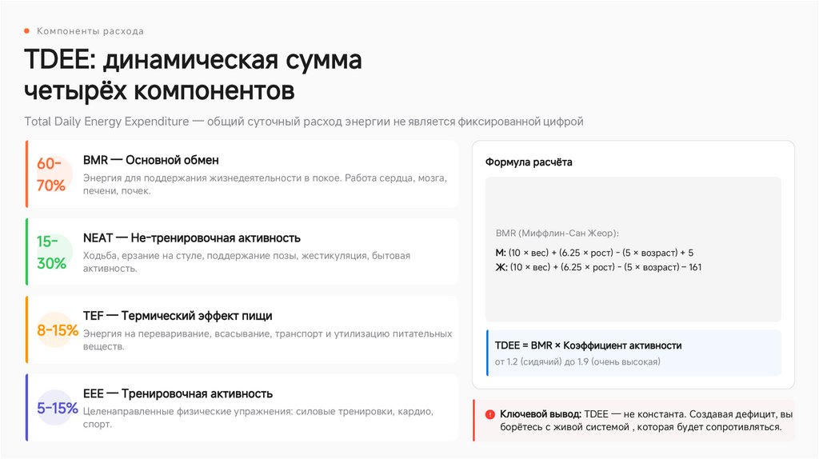819x459 pixels.
Task: Click the Ключевой вывод bold label
Action: (x=541, y=414)
